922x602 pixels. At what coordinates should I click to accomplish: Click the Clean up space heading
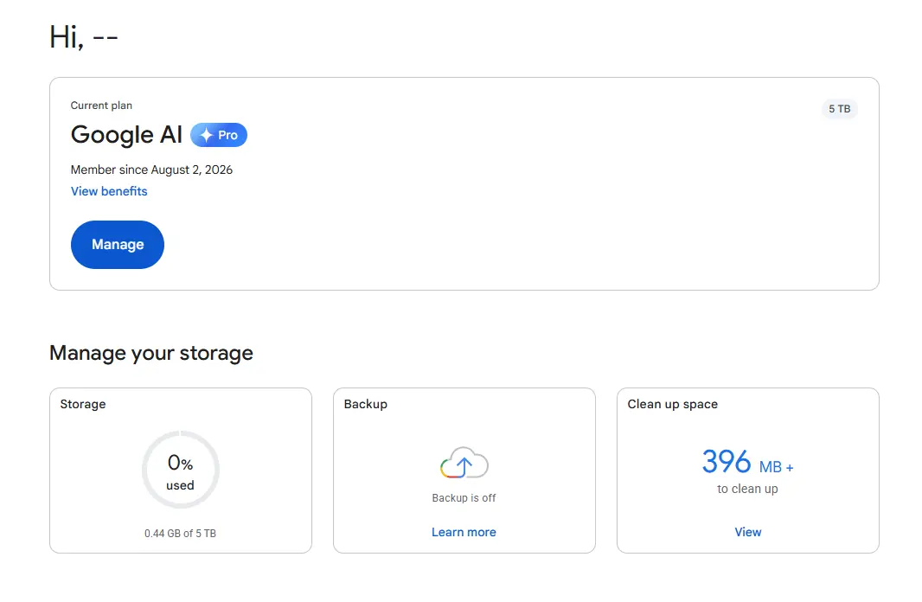(673, 405)
